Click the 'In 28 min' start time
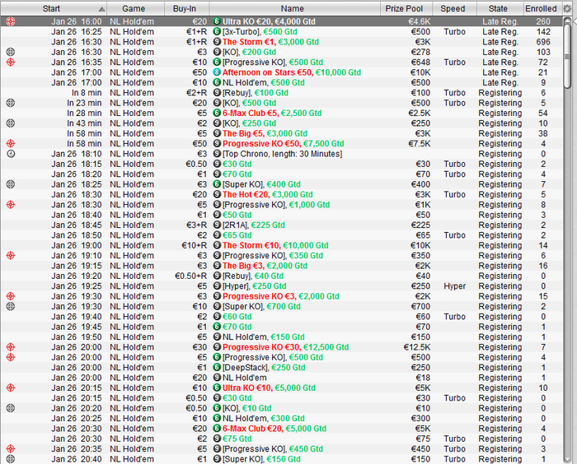This screenshot has width=577, height=464. pos(84,113)
